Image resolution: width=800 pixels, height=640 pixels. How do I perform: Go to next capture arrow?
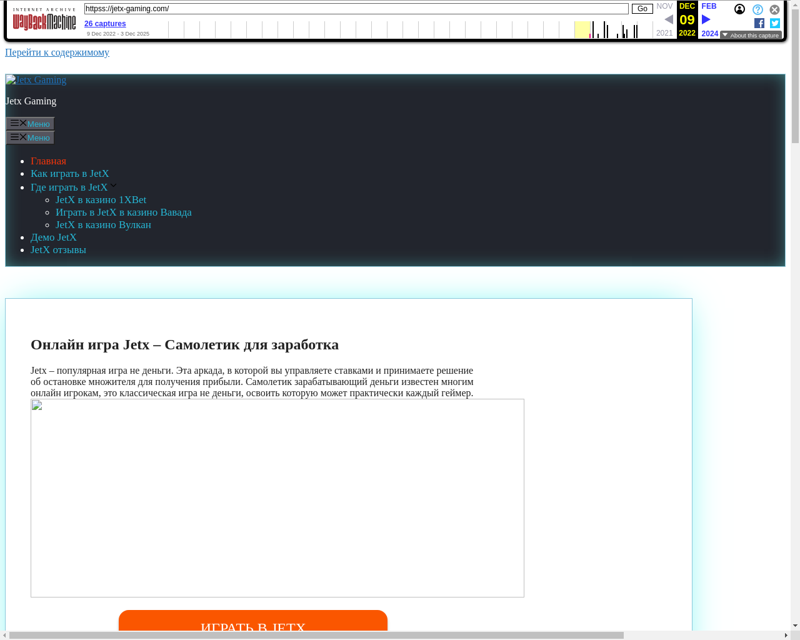pyautogui.click(x=706, y=19)
